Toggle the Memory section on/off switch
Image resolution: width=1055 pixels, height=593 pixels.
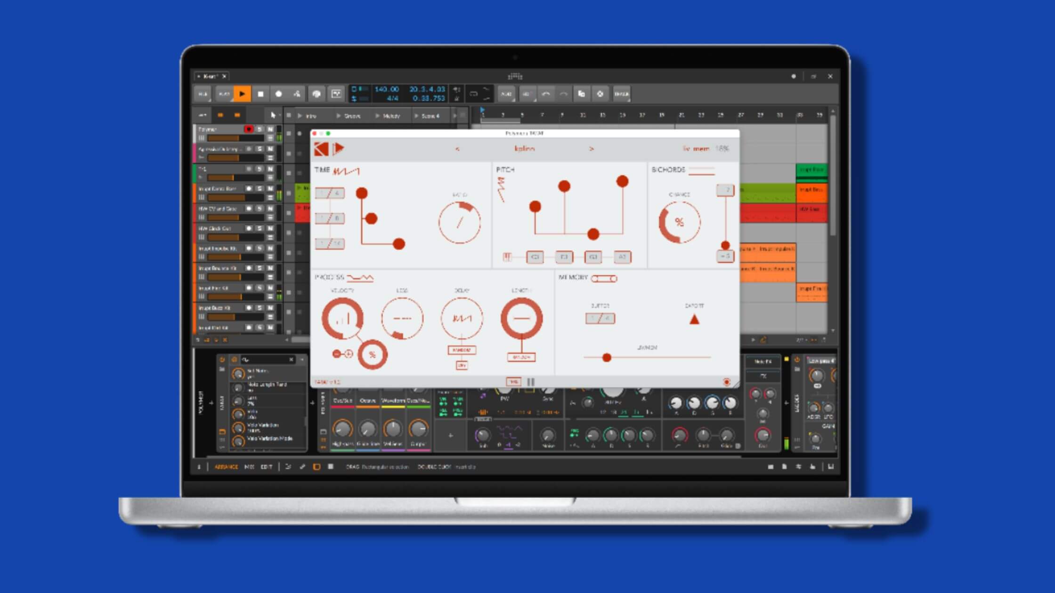(x=604, y=279)
